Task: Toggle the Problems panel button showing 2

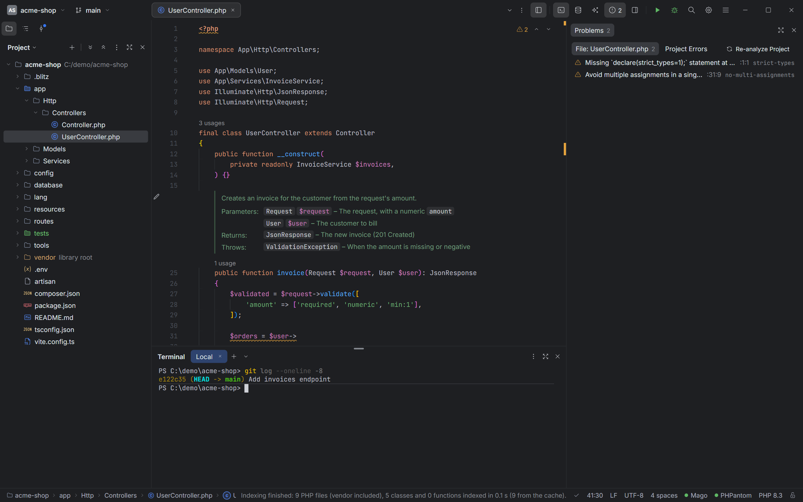Action: 615,10
